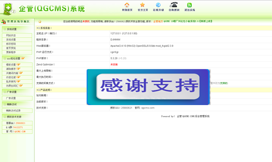Click the 管理系统导航区 user avatar icon

(3, 22)
